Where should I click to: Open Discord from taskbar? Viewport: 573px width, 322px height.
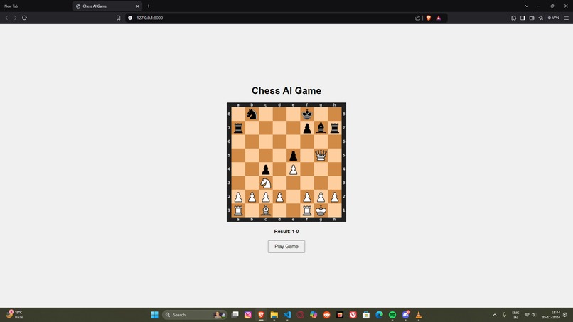point(405,315)
